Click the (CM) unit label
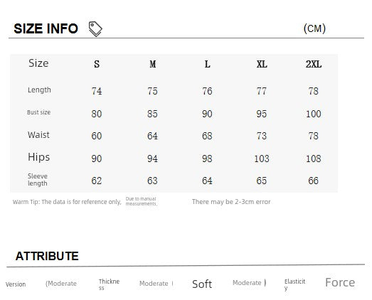This screenshot has width=372, height=300. (314, 28)
